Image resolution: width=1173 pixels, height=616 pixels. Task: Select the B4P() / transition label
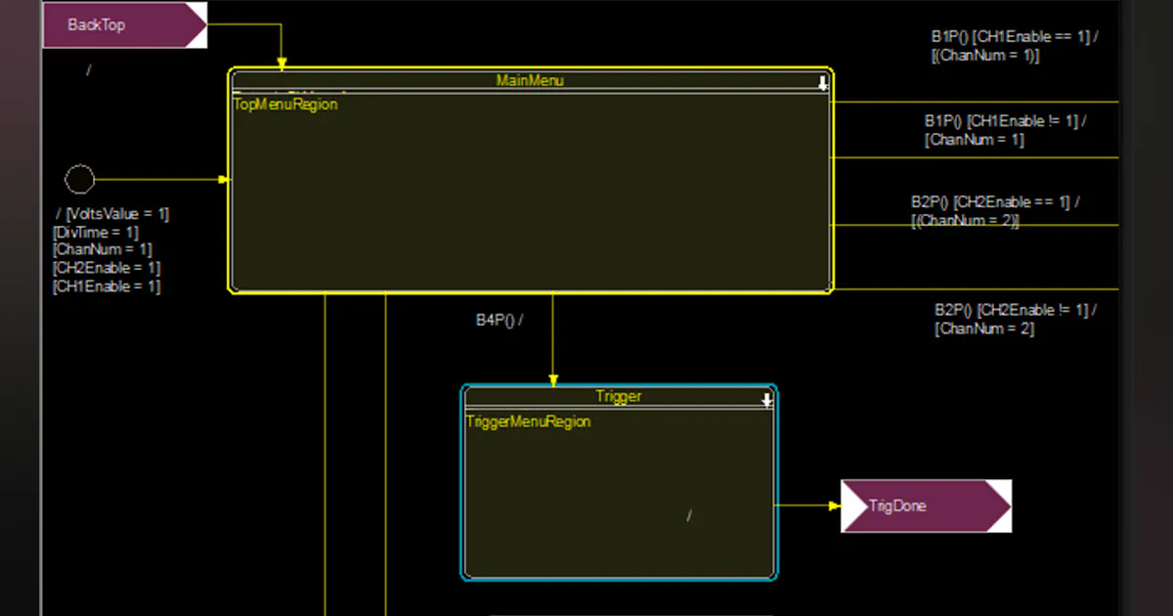click(x=500, y=319)
